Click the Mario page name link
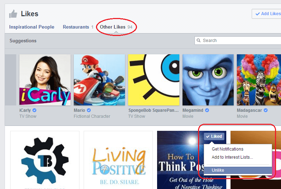 (x=79, y=110)
